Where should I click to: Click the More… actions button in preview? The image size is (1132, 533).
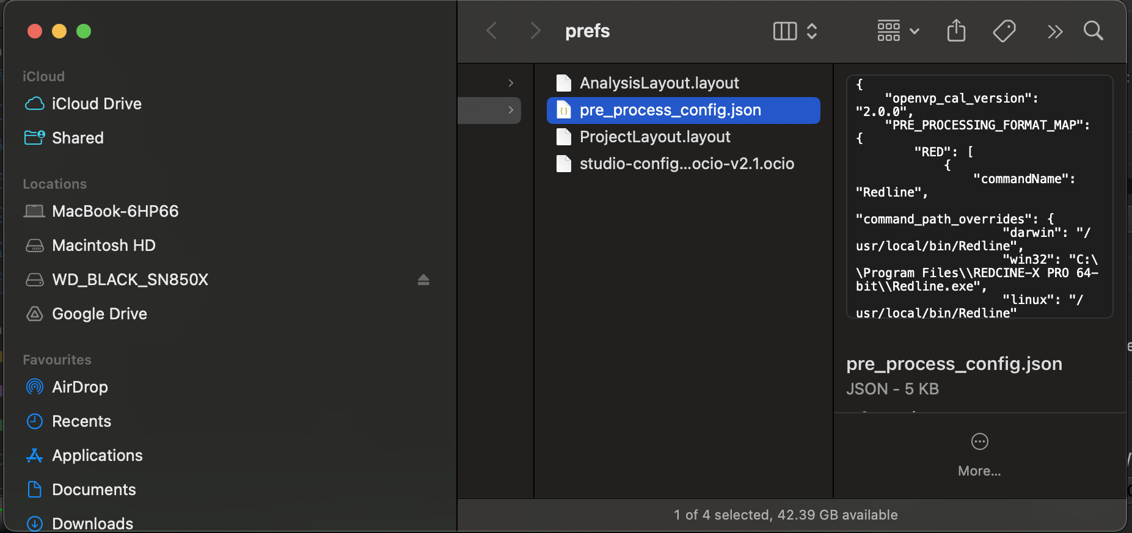979,454
